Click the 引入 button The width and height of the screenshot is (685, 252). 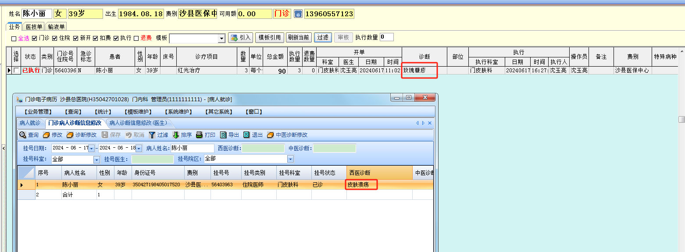tap(240, 38)
